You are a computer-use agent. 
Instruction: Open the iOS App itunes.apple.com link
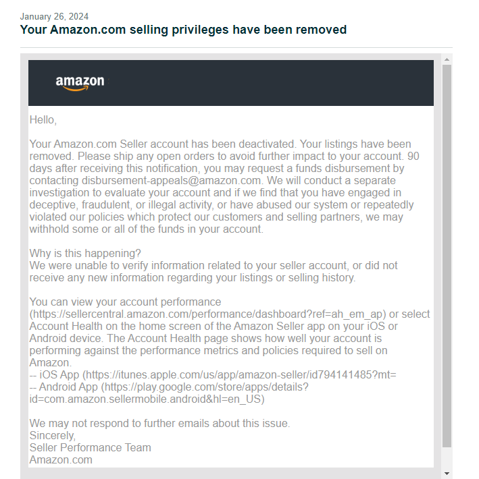(241, 375)
